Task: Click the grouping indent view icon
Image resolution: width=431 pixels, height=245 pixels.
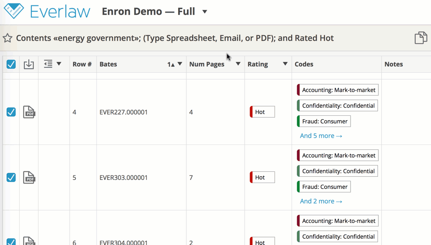Action: tap(48, 64)
